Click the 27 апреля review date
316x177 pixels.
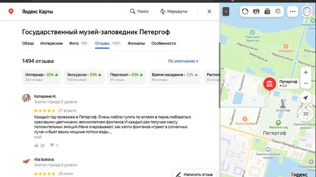tap(67, 111)
